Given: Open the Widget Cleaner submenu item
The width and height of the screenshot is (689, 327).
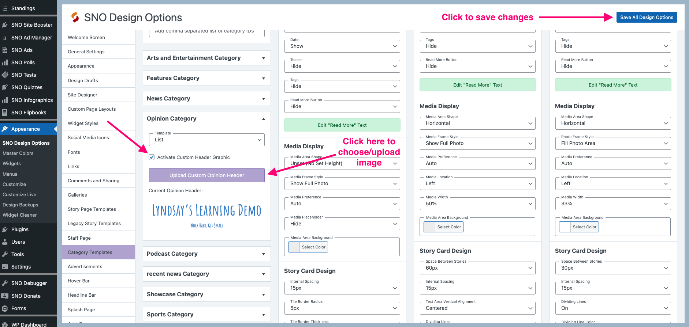Looking at the screenshot, I should pyautogui.click(x=20, y=215).
